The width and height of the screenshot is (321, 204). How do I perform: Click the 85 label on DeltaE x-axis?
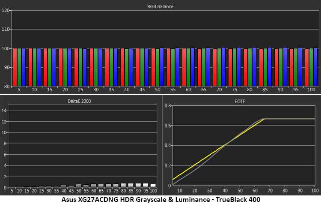point(131,191)
